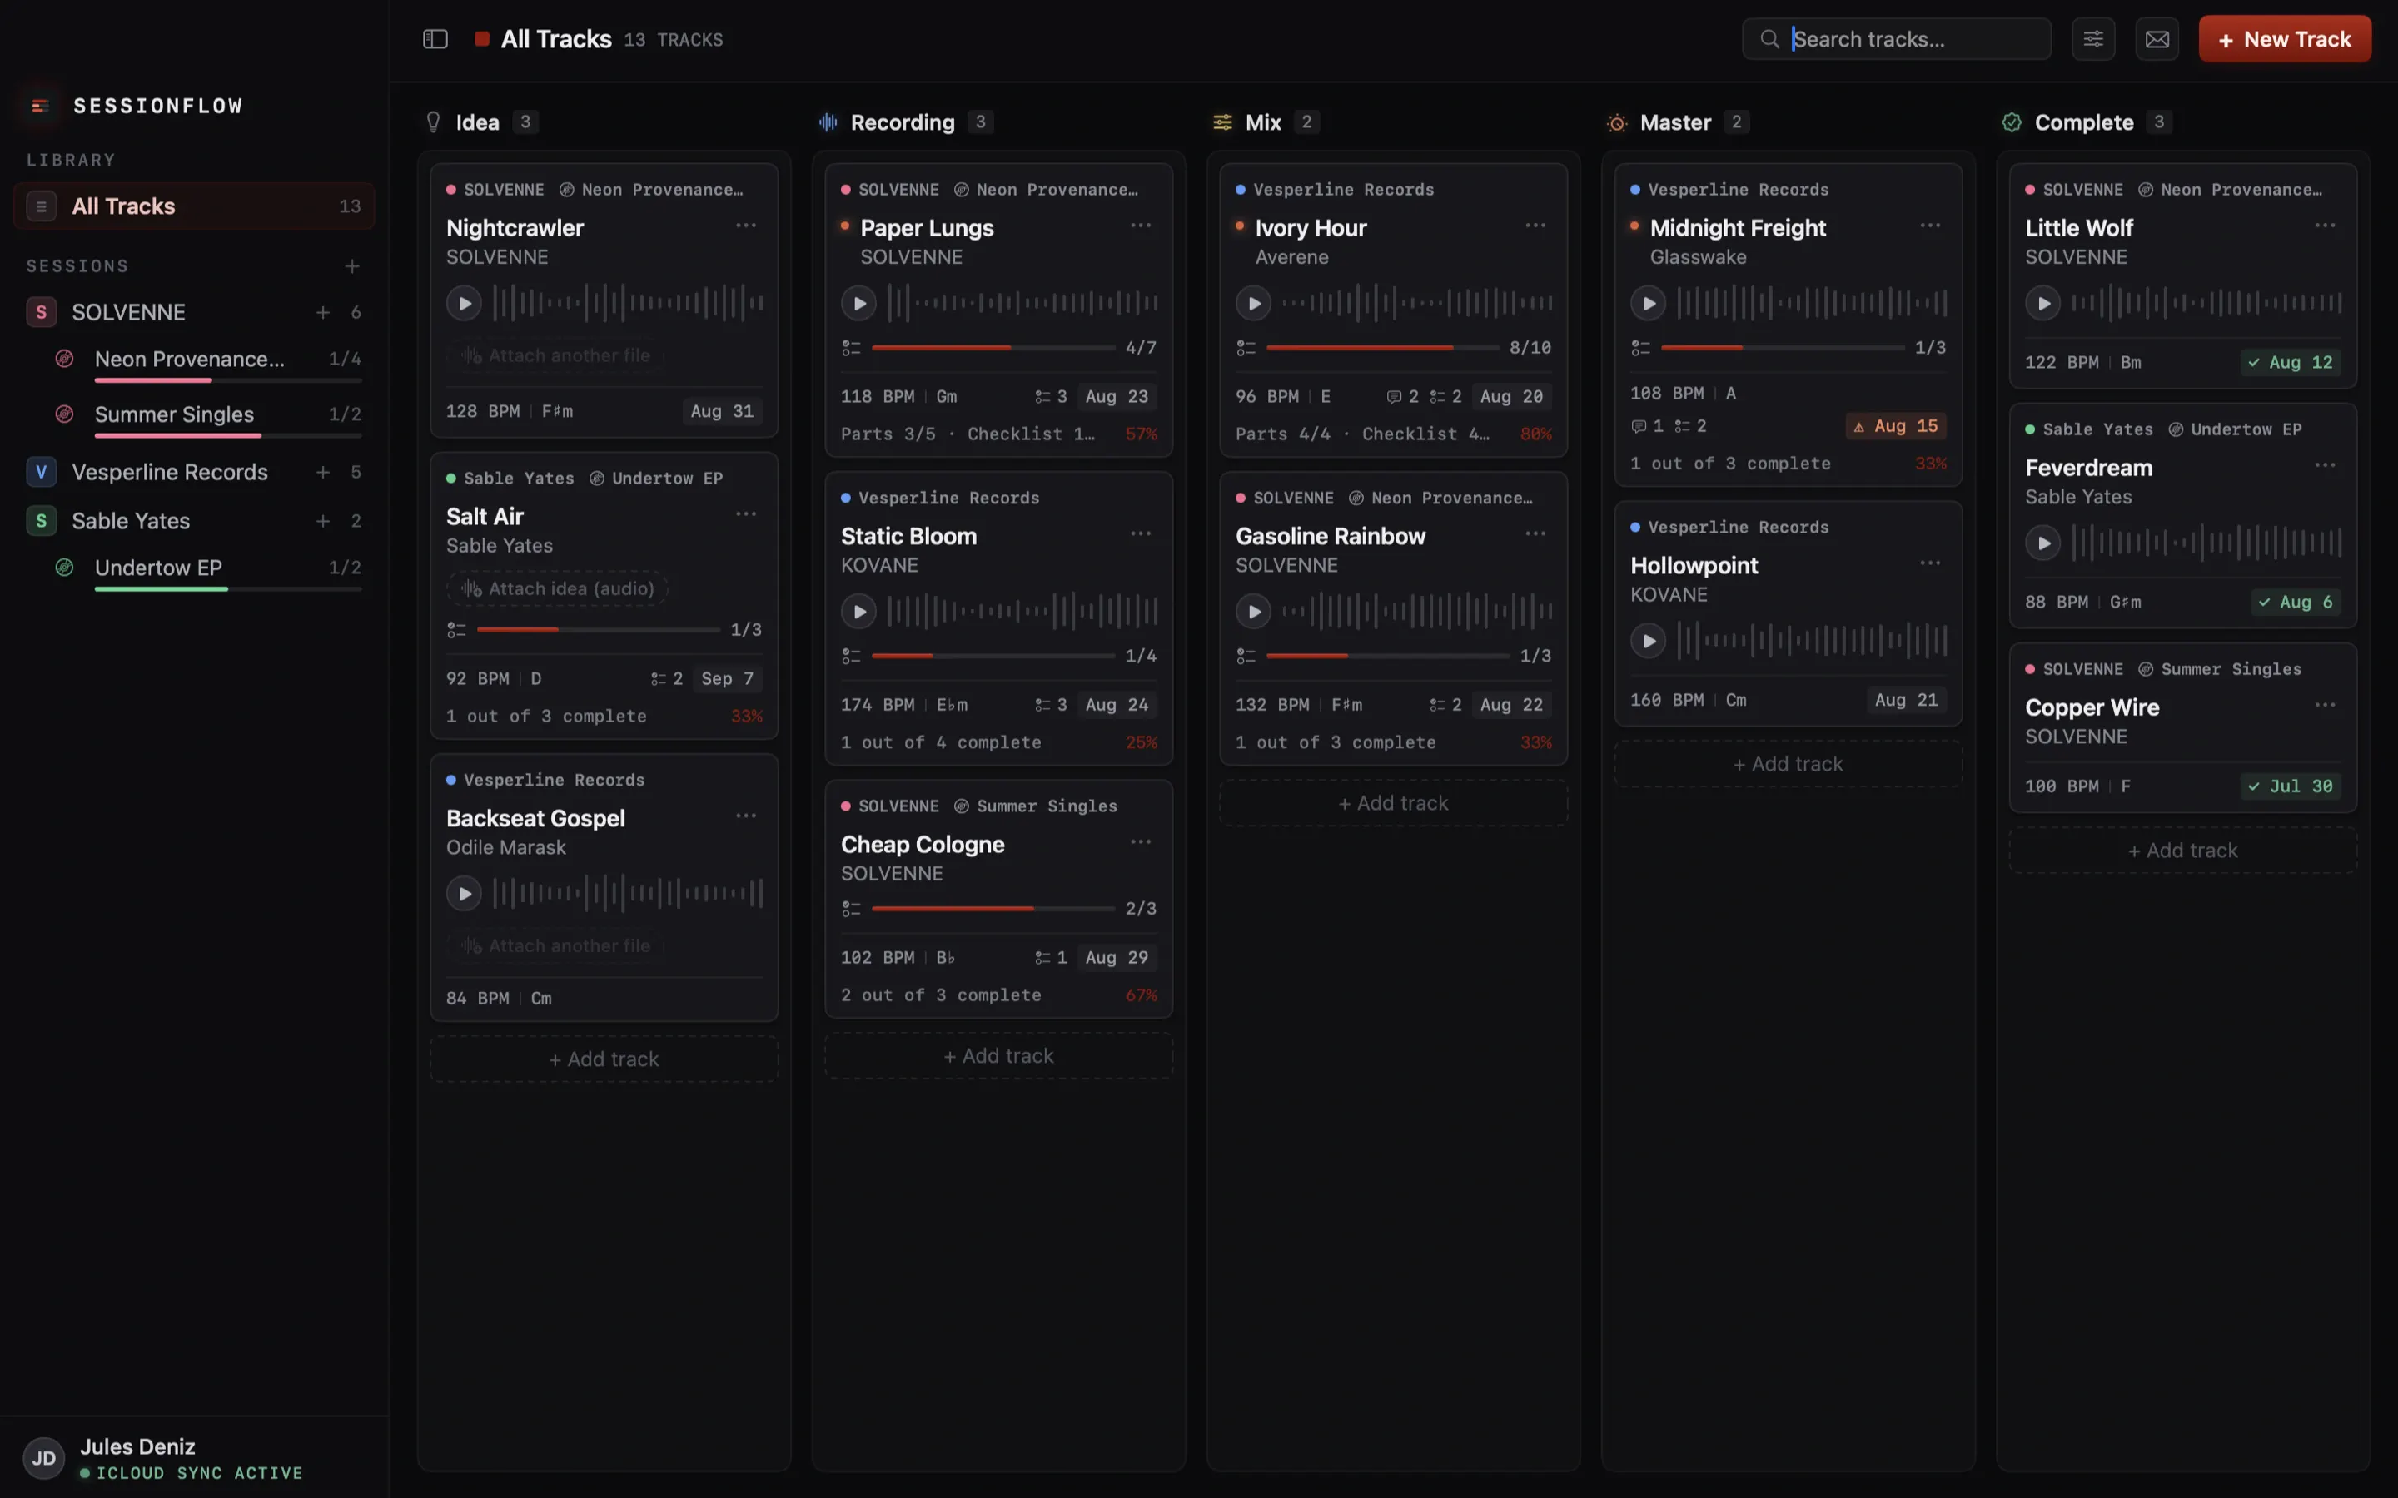Play the Static Bloom track
The image size is (2398, 1498).
(x=858, y=610)
